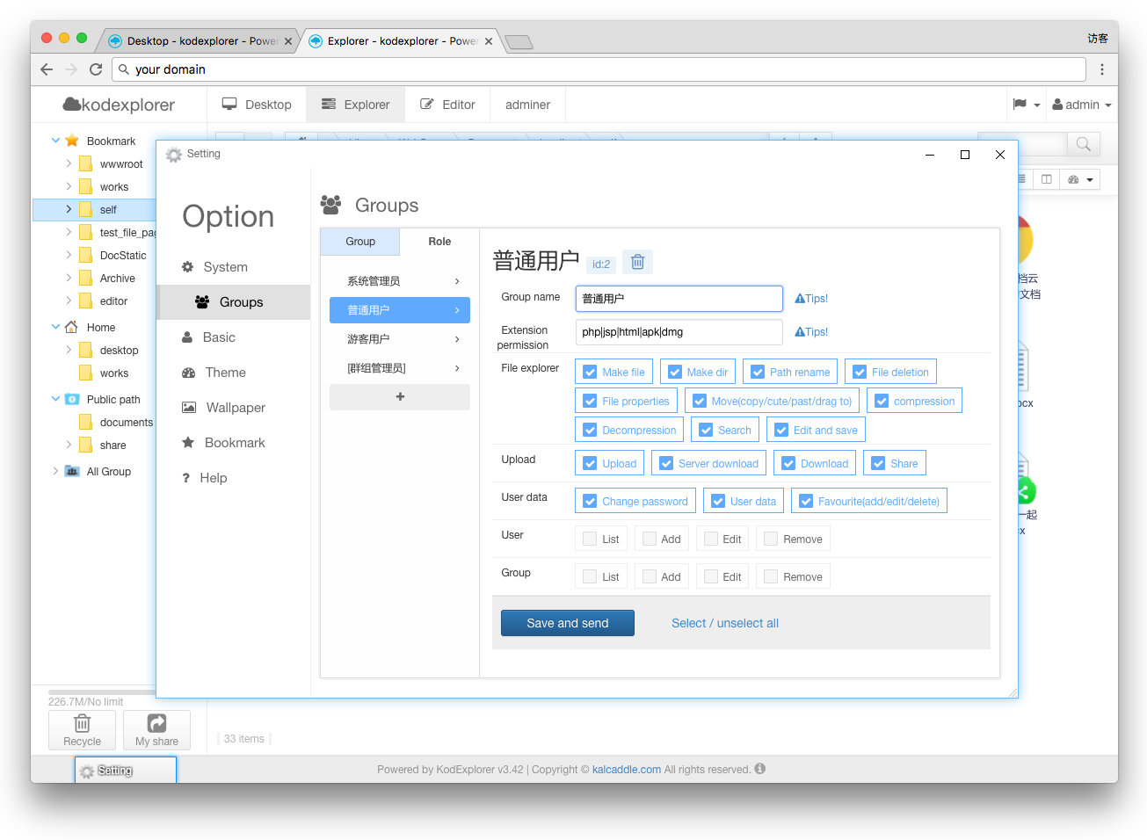Click Tips icon next to Group name
1147x840 pixels.
[811, 299]
